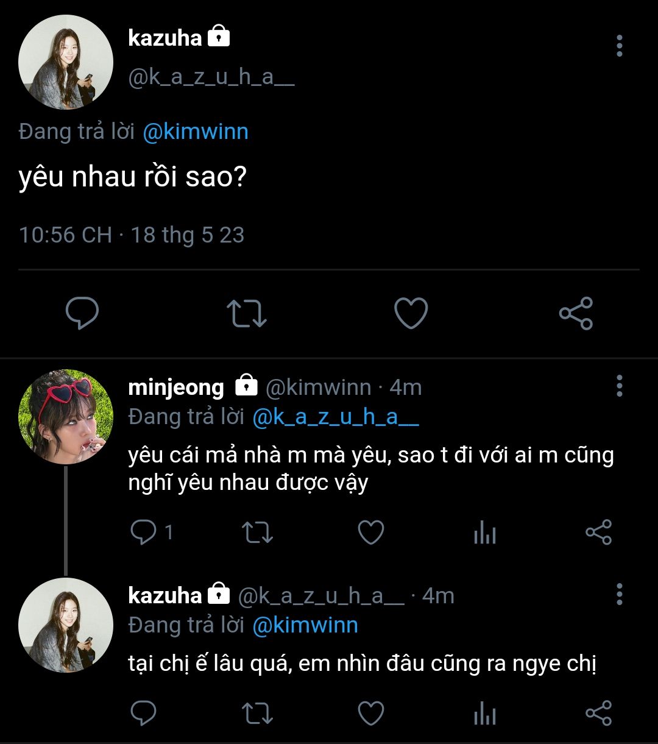
Task: Open the @kimwinn mention link in the main tweet
Action: (x=196, y=132)
